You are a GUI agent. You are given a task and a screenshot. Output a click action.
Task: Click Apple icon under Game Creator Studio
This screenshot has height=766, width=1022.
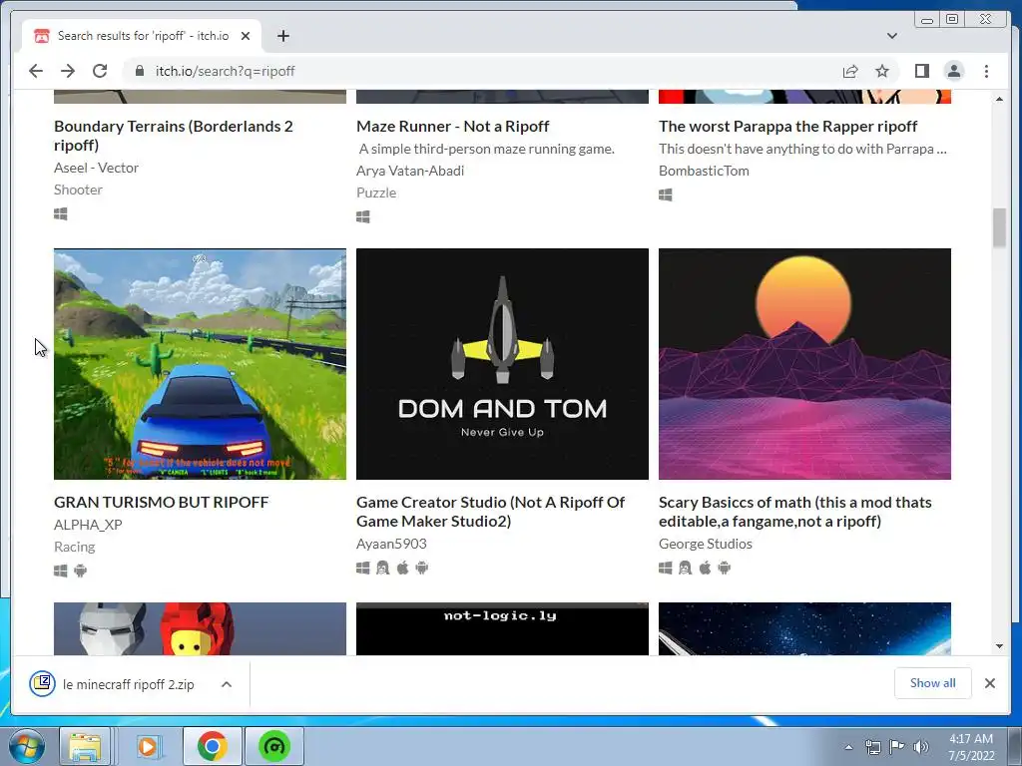click(x=403, y=568)
